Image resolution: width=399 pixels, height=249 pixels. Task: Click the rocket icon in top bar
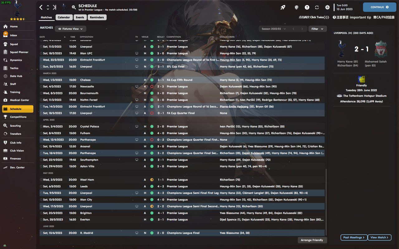[x=283, y=7]
